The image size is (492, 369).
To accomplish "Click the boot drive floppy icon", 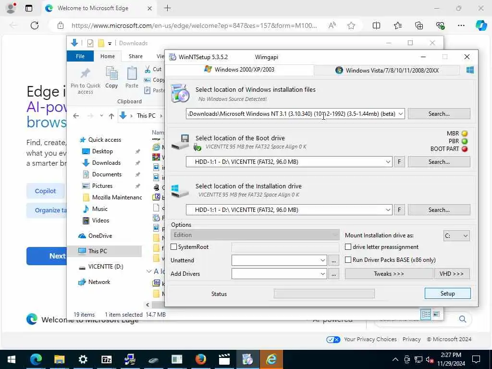I will [180, 142].
